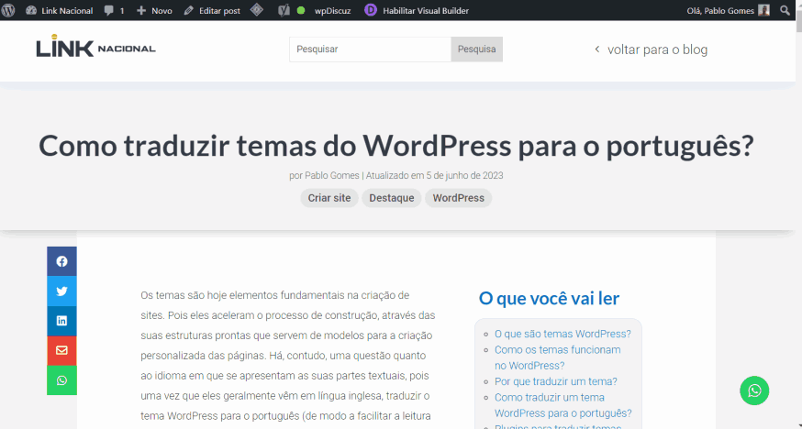Image resolution: width=802 pixels, height=429 pixels.
Task: Open the Criar site category tag
Action: (329, 198)
